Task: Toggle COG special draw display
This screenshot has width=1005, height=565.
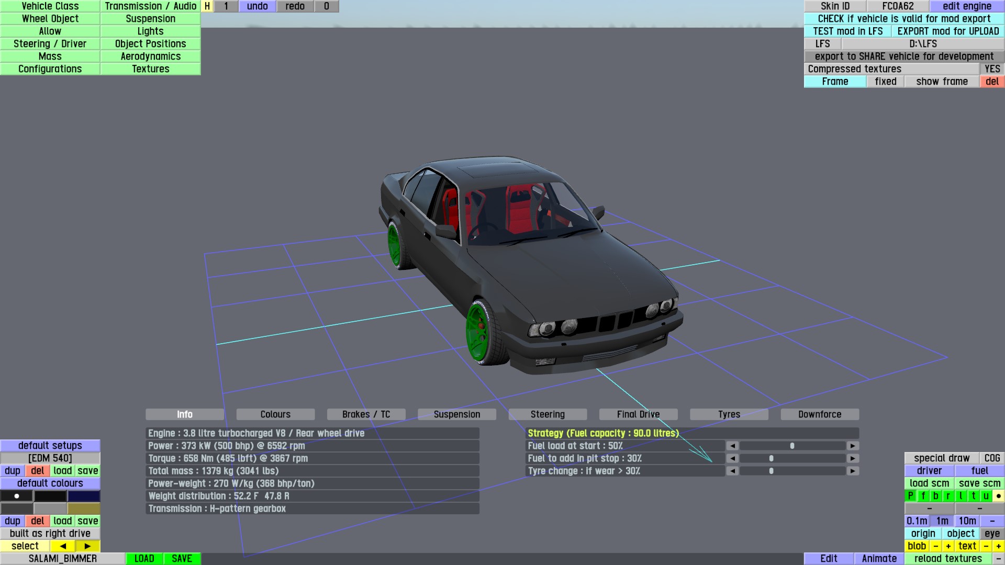Action: click(x=992, y=458)
